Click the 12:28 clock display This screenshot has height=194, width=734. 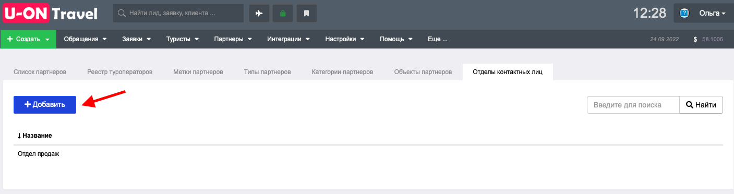tap(650, 13)
